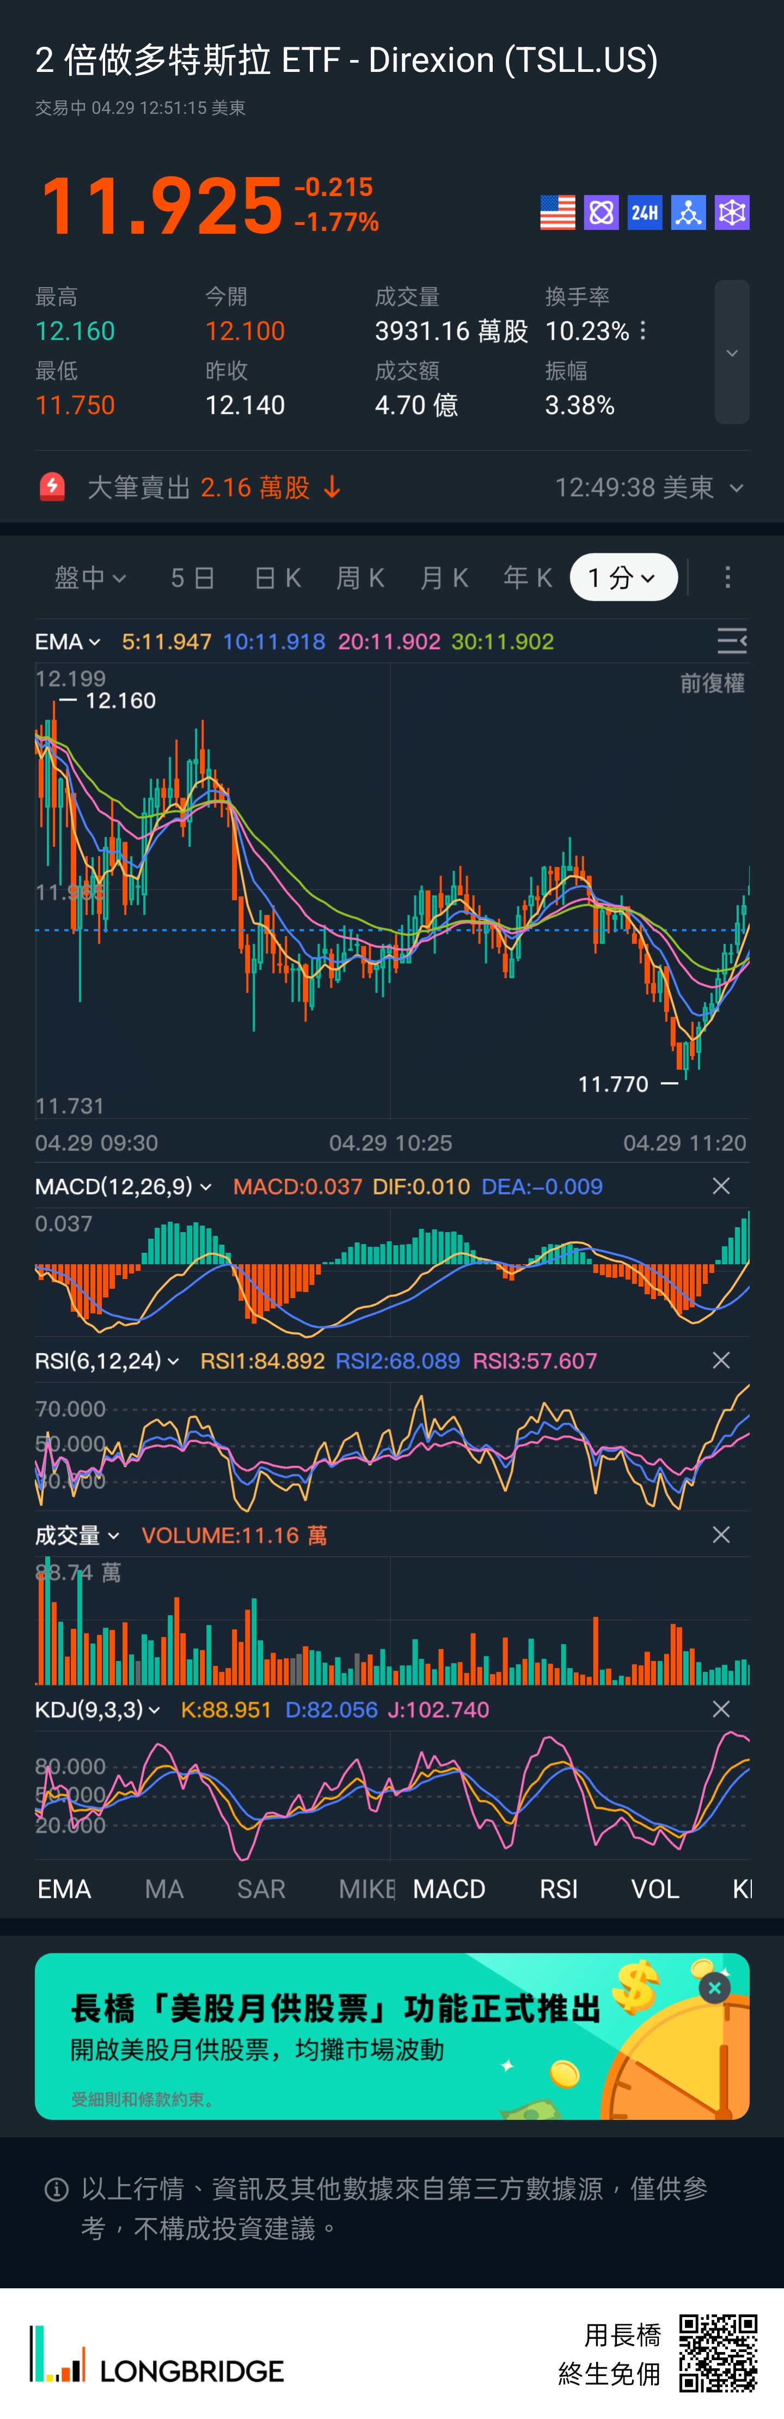Open the EMA indicator dropdown

[68, 642]
